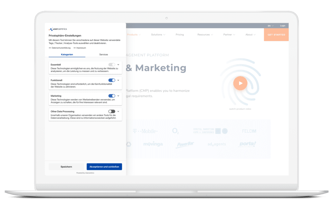Switch to the Services tab

104,55
